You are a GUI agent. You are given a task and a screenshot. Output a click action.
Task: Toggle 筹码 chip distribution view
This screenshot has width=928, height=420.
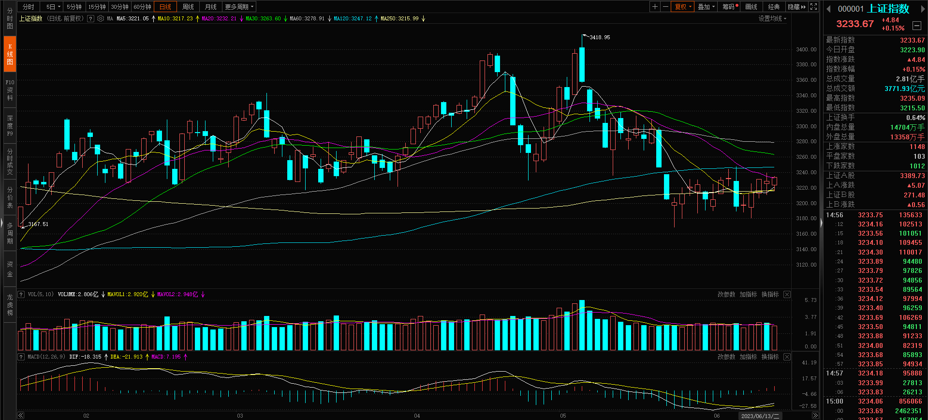tap(730, 7)
